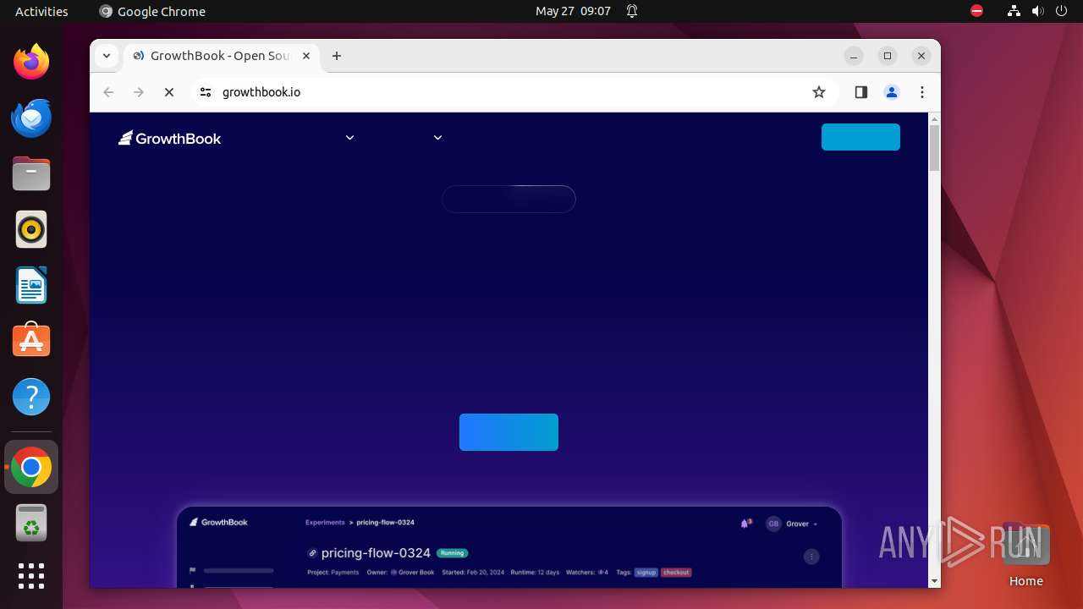Click the checkout tag
This screenshot has height=609, width=1083.
coord(676,573)
